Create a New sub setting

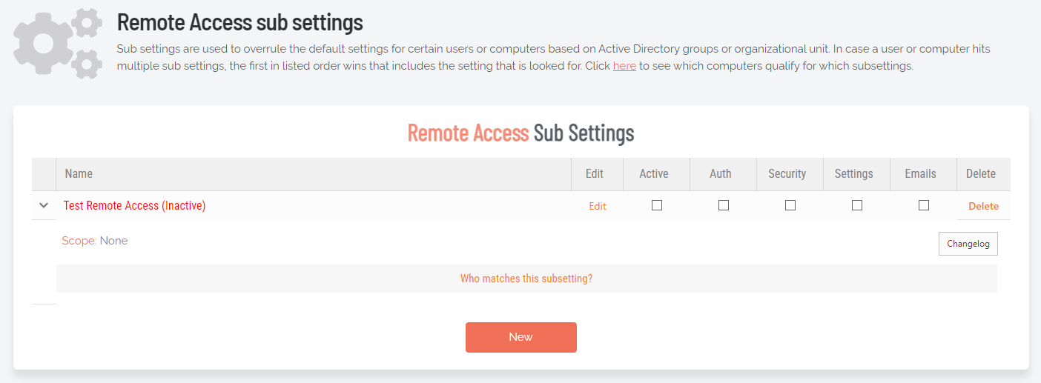click(521, 337)
